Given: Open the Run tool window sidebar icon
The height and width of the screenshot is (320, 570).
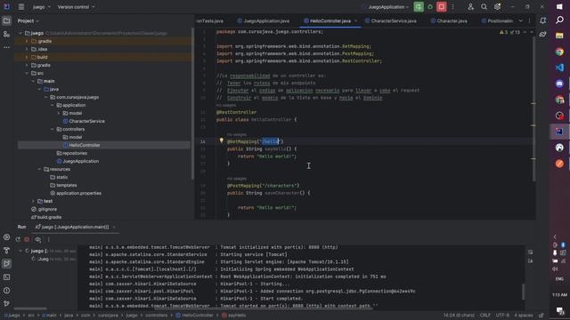Looking at the screenshot, I should click(x=6, y=264).
